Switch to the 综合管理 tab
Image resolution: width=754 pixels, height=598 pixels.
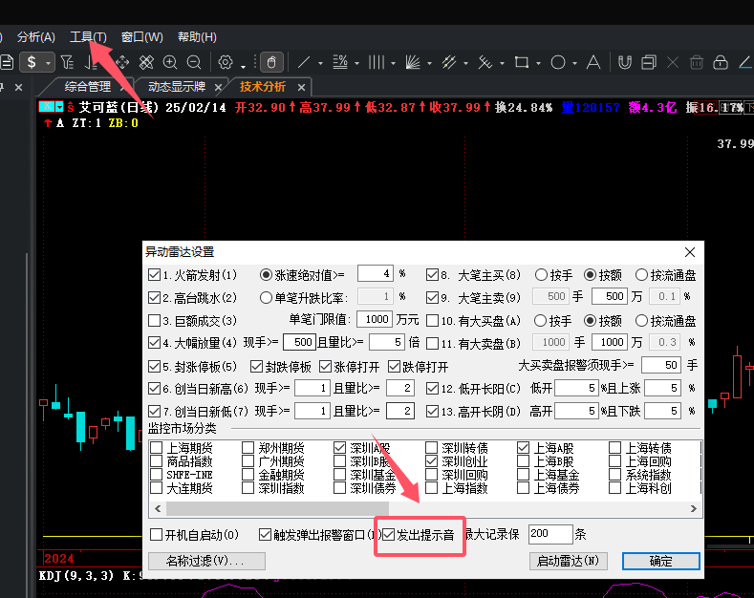(x=88, y=87)
